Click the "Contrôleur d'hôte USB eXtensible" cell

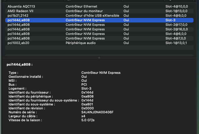[91, 15]
